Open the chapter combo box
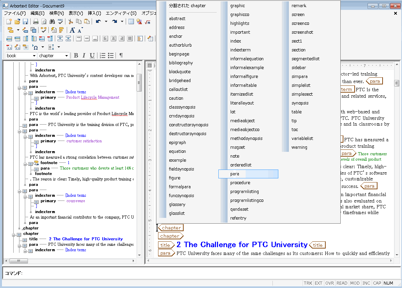Viewport: 402px width, 288px height. 53,55
